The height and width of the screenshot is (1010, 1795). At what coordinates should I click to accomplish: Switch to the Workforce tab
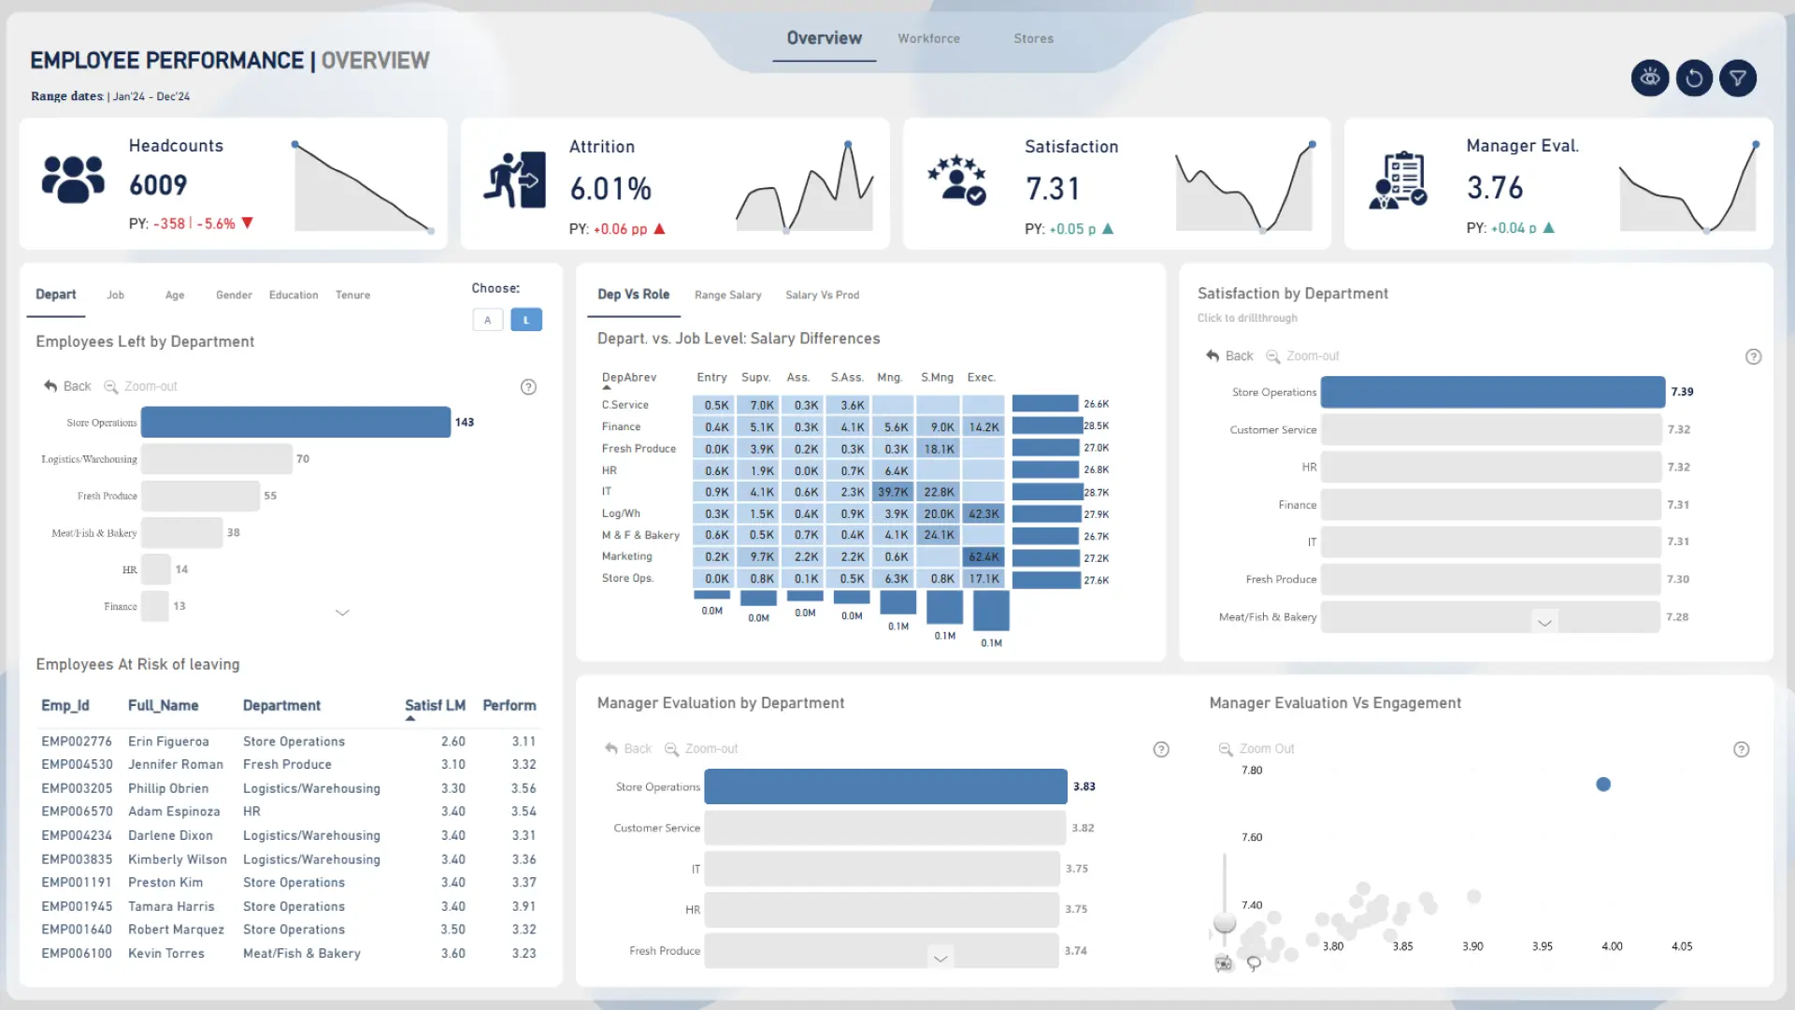point(928,38)
